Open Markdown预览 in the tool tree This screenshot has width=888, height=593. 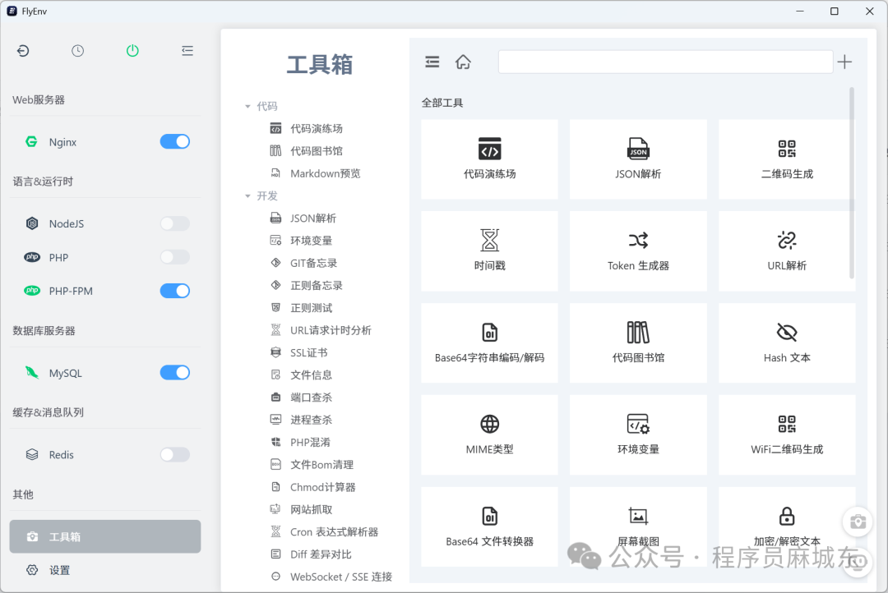[x=325, y=174]
